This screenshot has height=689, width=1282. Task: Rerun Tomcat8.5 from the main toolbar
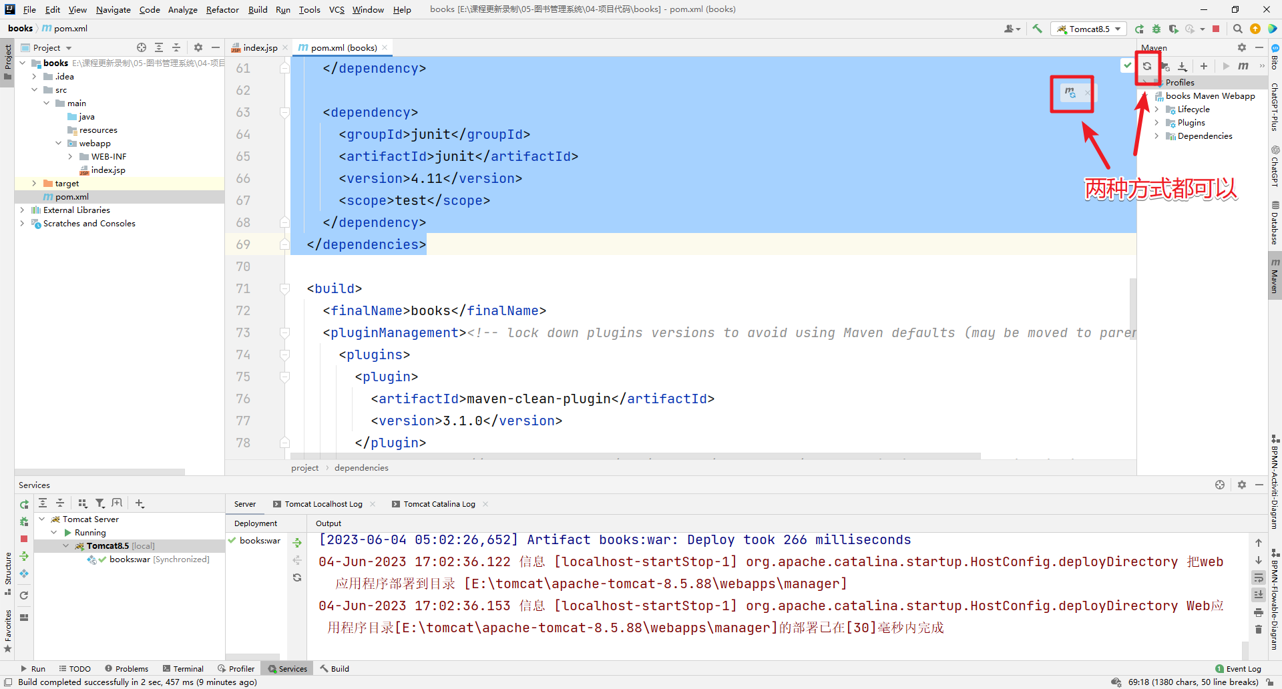click(1139, 29)
